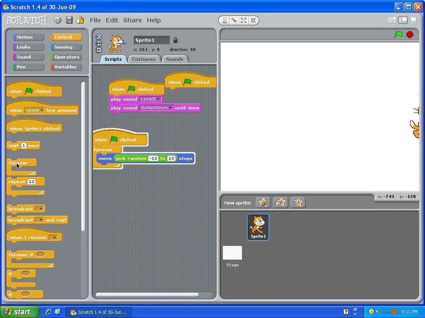Set rotation style to can rotate
Screen dimensions: 425x318
tap(99, 37)
